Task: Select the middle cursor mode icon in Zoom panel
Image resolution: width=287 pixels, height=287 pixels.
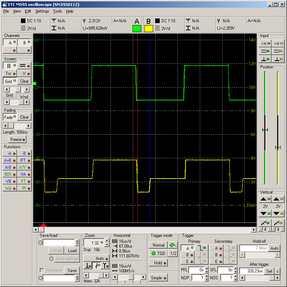Action: [97, 265]
